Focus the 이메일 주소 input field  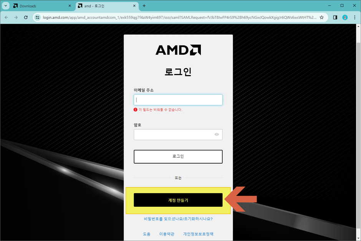point(178,100)
